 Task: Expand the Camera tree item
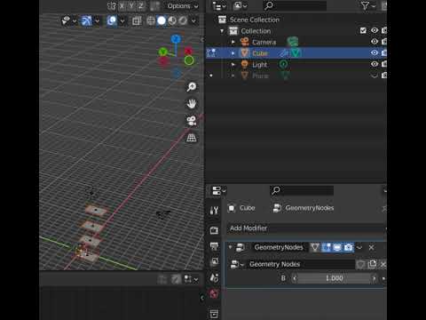[233, 42]
